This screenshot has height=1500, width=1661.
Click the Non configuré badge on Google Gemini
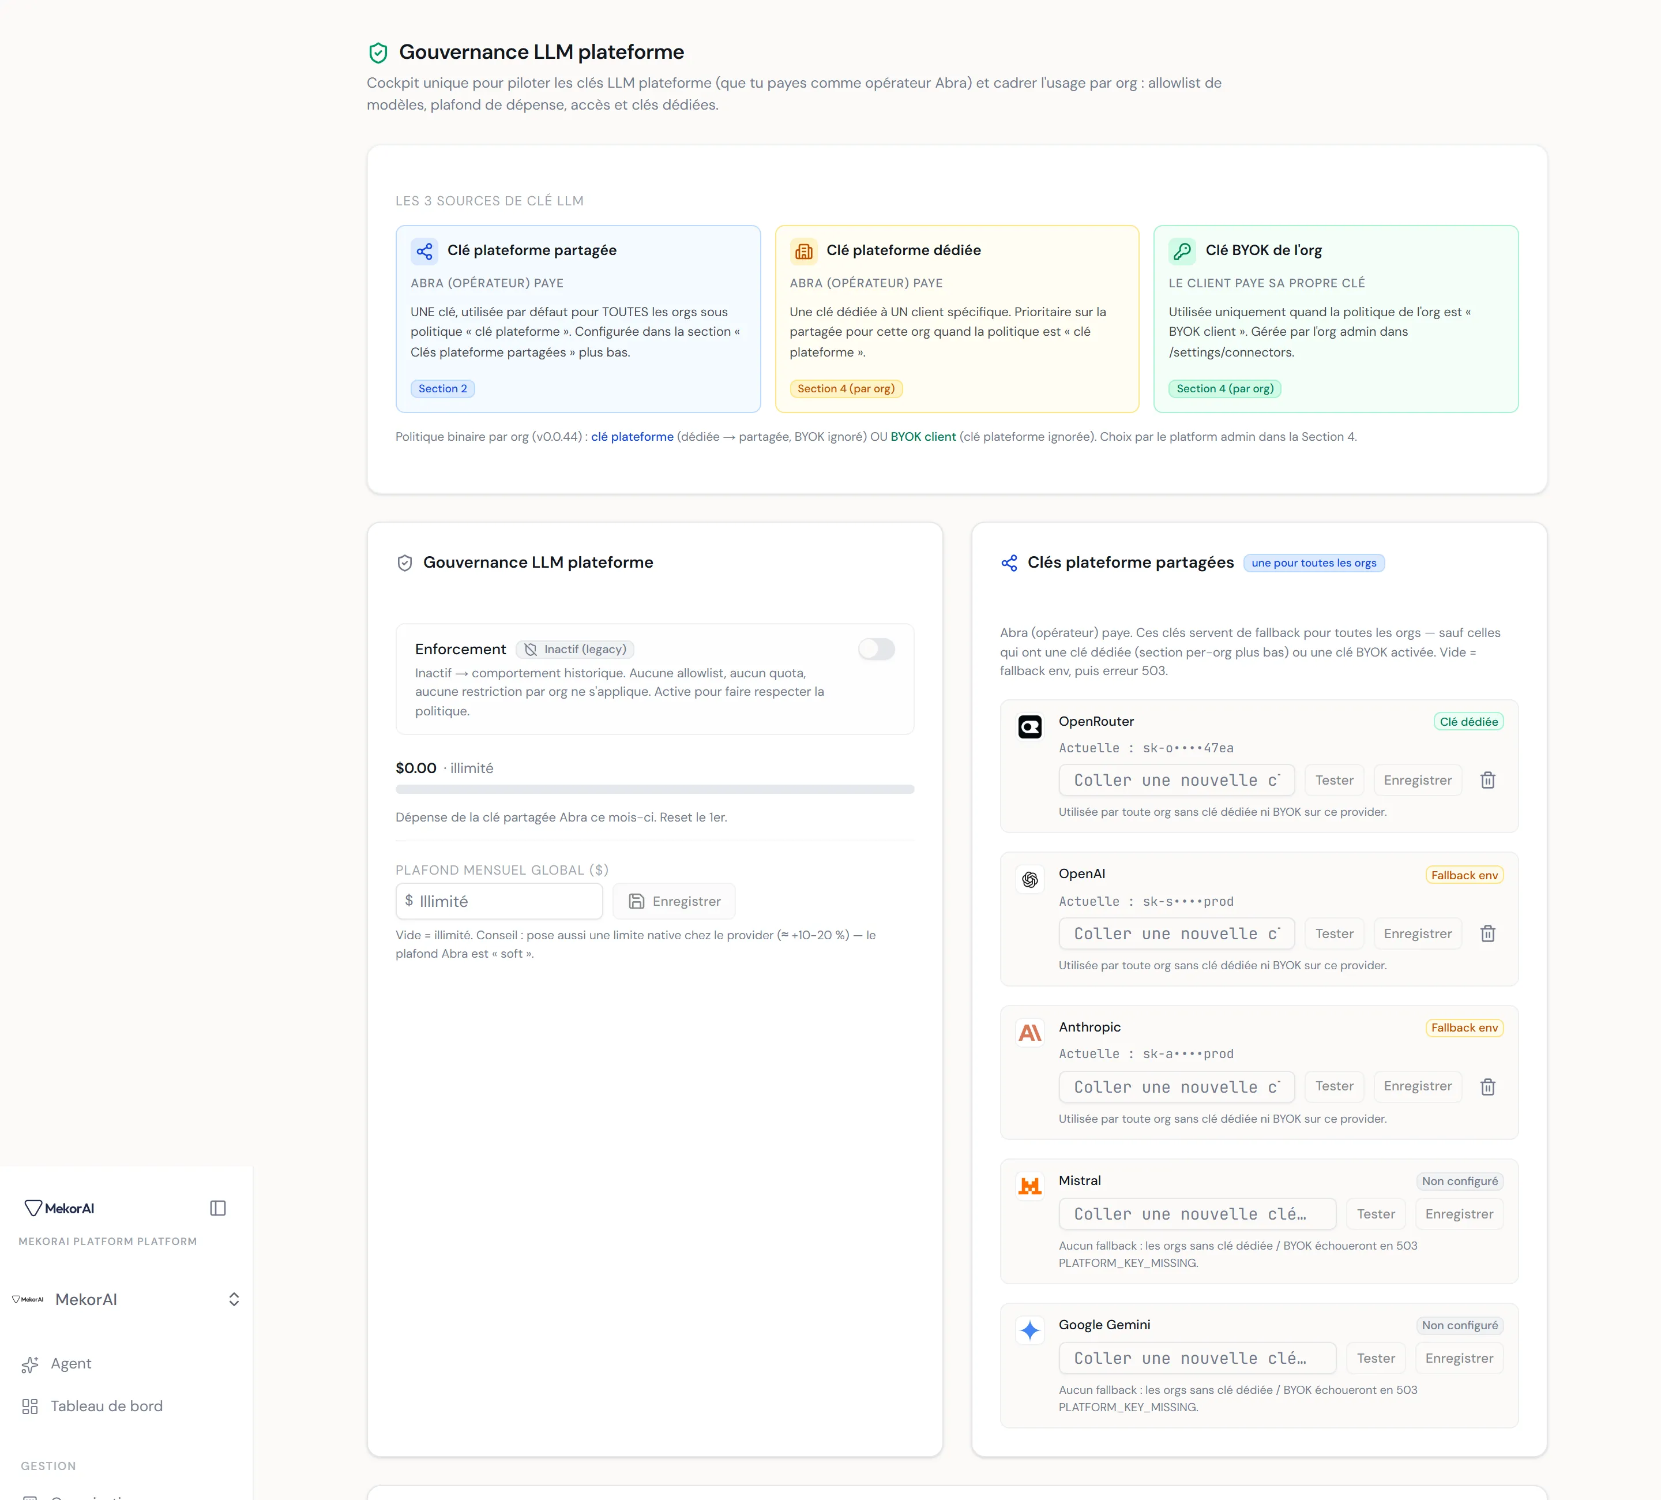(x=1460, y=1325)
